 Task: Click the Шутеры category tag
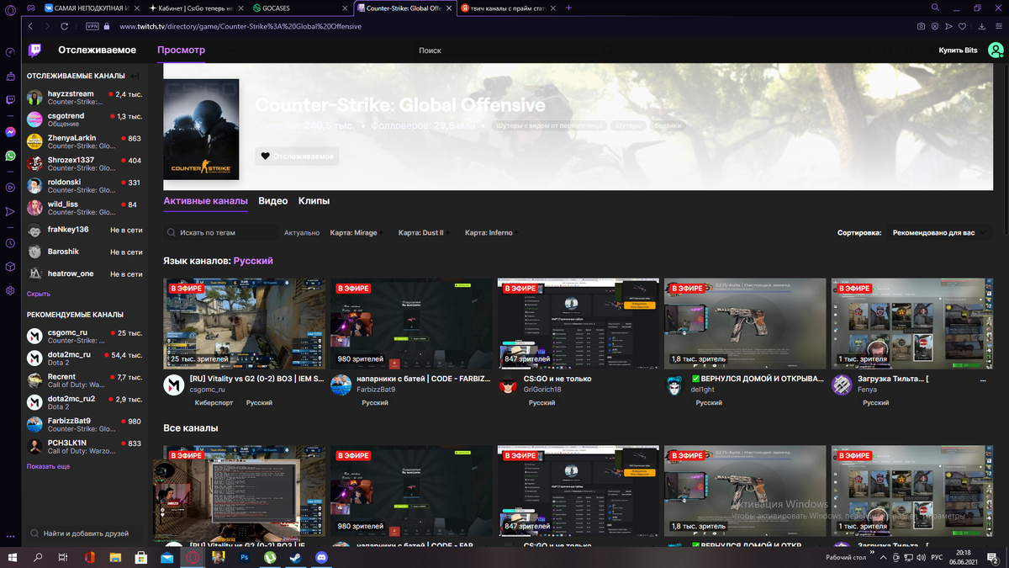(628, 125)
